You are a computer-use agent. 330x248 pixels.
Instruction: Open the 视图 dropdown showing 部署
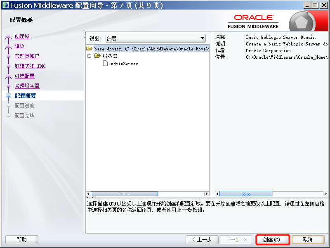point(156,38)
